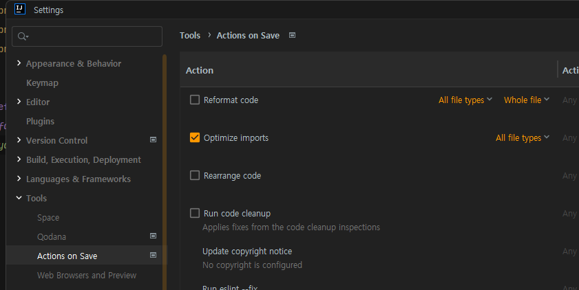Screen dimensions: 579x290
Task: Click project-level icon beside Qodana
Action: (x=153, y=236)
